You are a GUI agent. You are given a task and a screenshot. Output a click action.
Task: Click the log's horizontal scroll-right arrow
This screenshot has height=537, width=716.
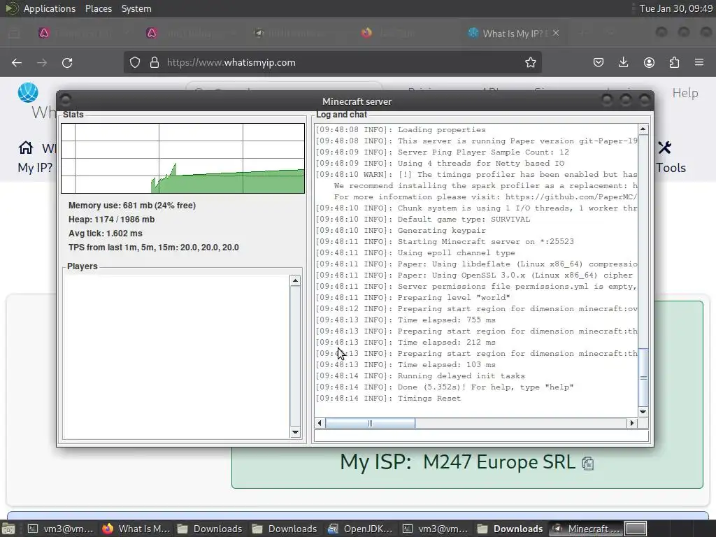632,423
